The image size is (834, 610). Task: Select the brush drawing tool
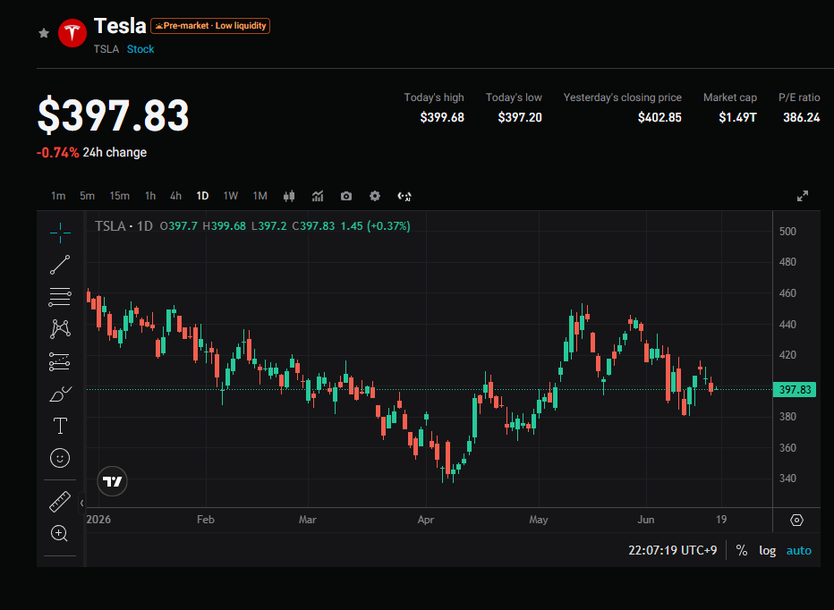click(x=60, y=394)
